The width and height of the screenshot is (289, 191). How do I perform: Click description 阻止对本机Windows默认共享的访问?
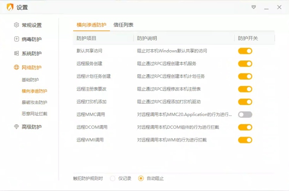[172, 51]
